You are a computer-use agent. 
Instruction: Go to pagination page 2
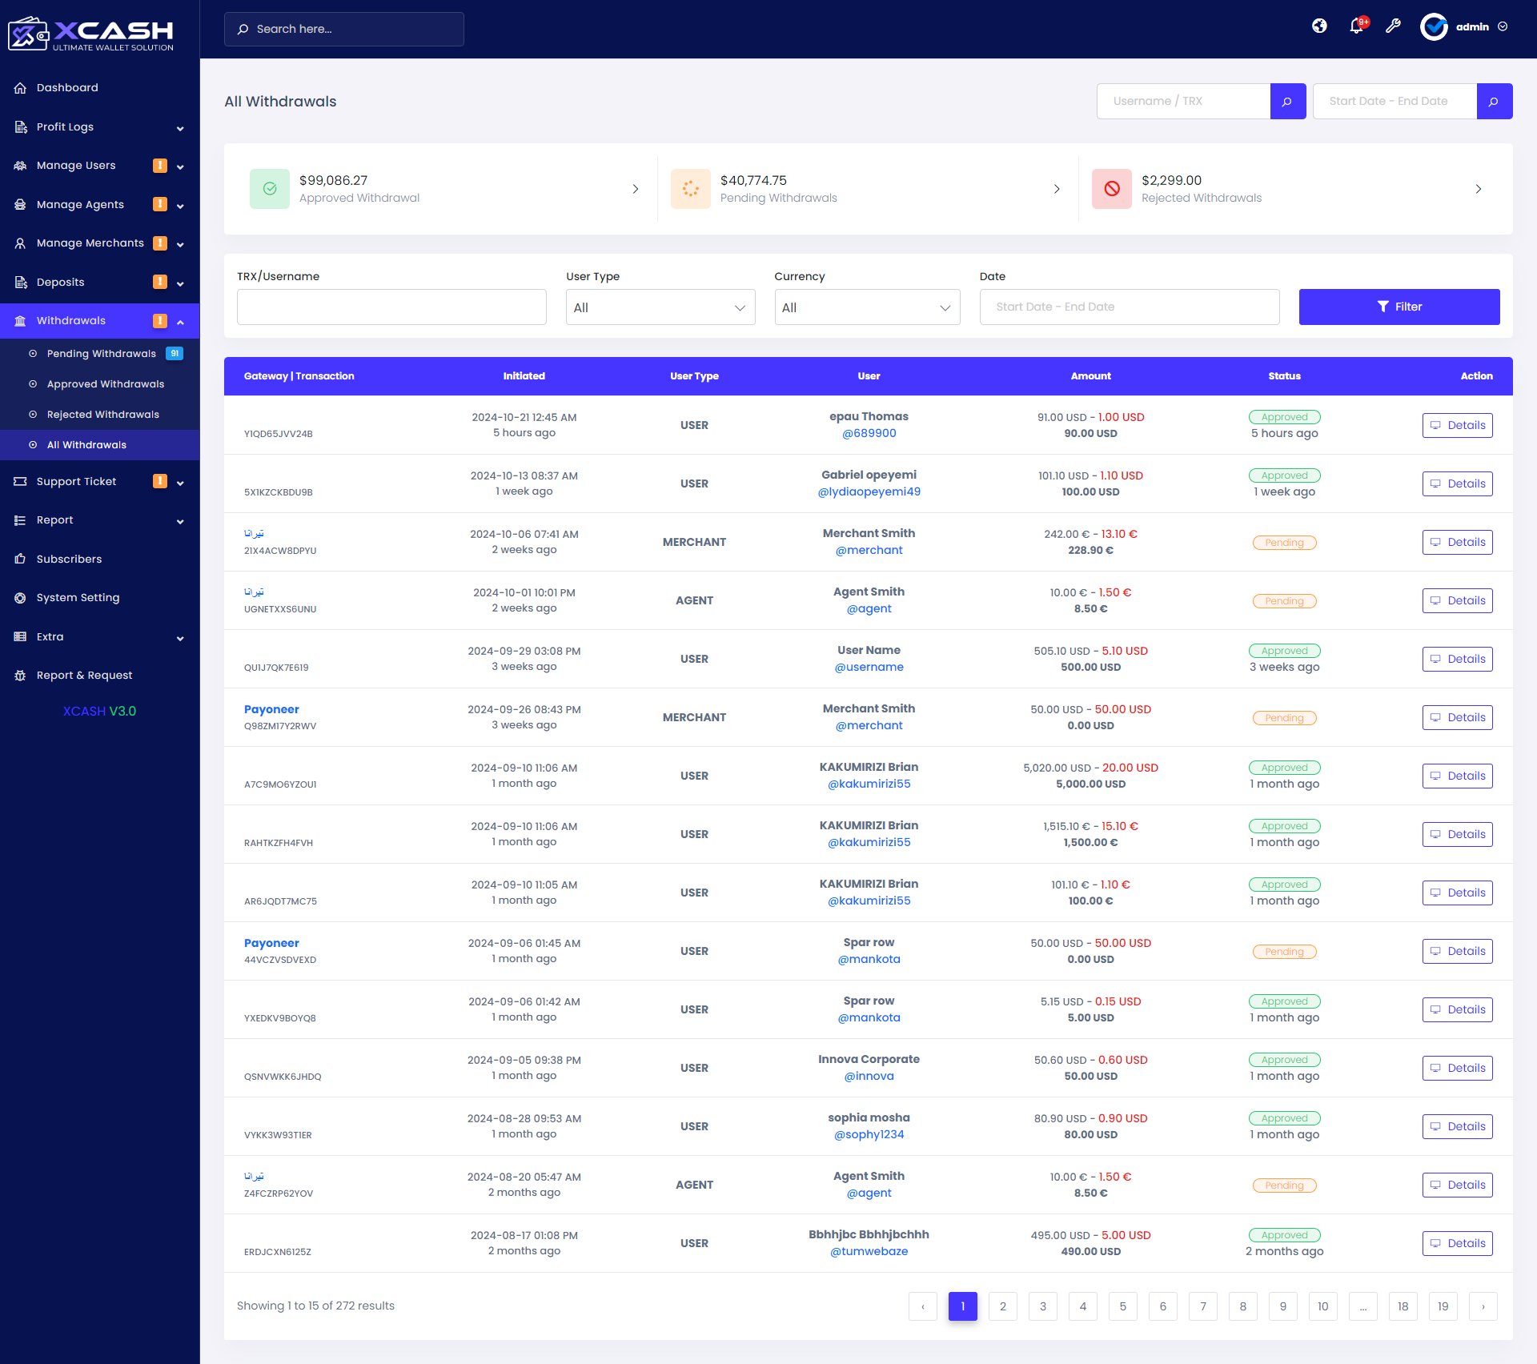tap(1002, 1306)
